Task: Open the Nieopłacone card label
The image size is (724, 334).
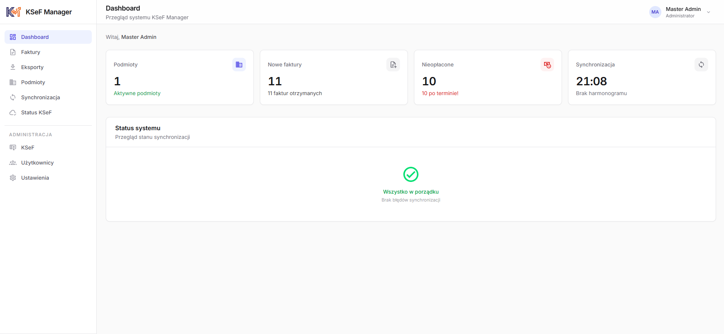Action: [x=438, y=65]
